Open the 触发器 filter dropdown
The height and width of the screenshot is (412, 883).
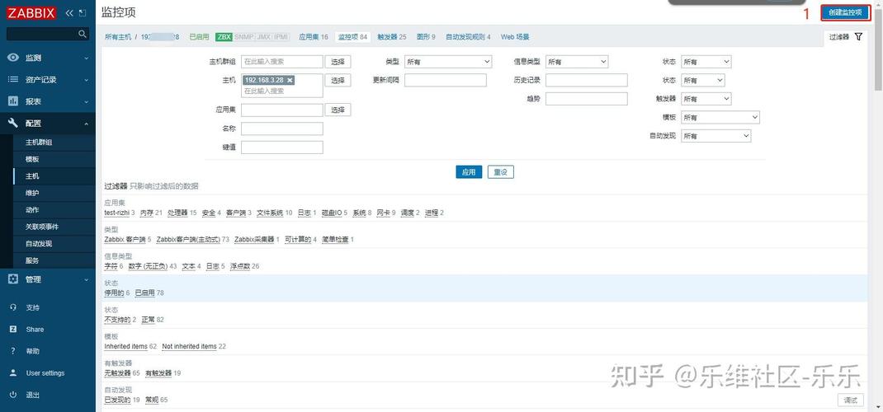[x=706, y=99]
